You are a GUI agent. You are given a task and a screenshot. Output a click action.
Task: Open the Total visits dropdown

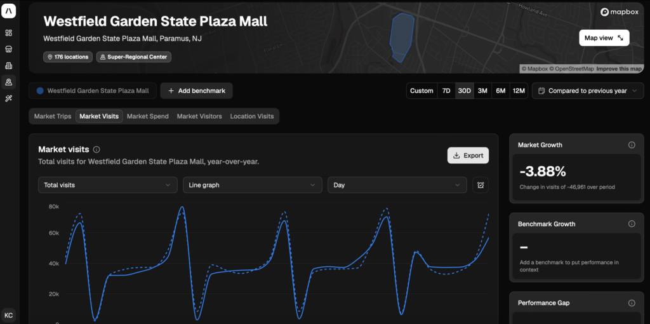(108, 185)
